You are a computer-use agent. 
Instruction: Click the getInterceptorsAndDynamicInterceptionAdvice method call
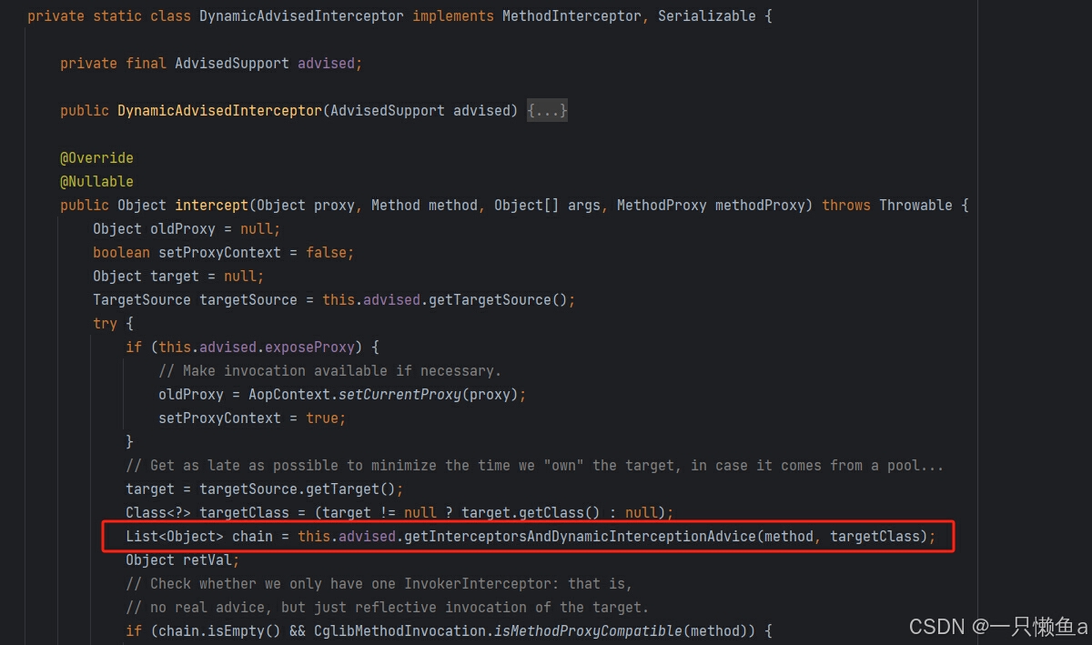pyautogui.click(x=580, y=537)
